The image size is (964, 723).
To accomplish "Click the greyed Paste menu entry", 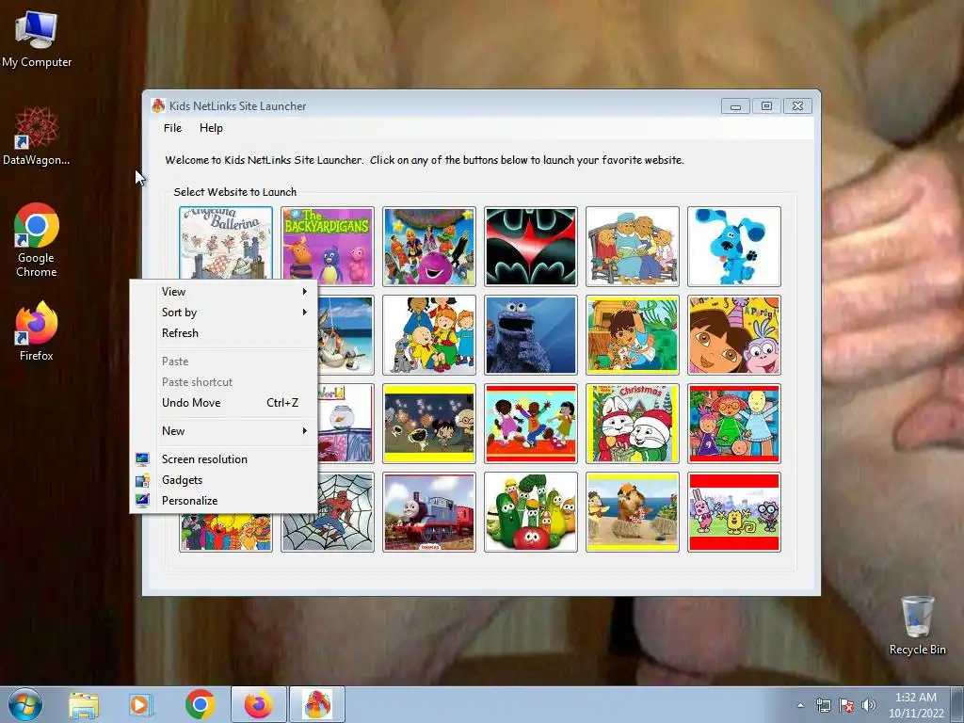I will coord(224,361).
